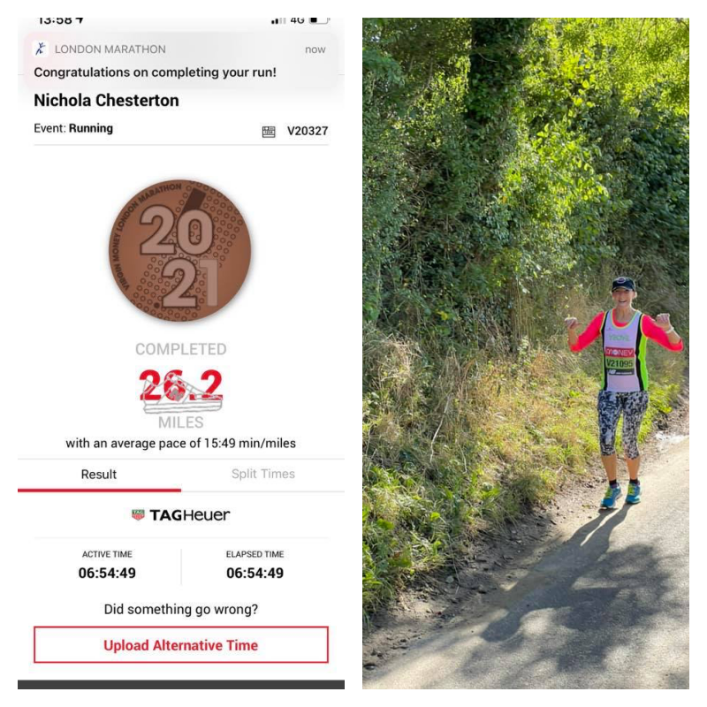Image resolution: width=707 pixels, height=707 pixels.
Task: Tap the battery icon in status bar
Action: 319,20
